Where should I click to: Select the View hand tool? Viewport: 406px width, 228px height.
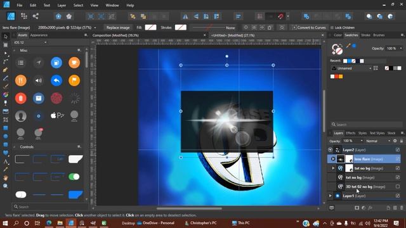point(6,178)
